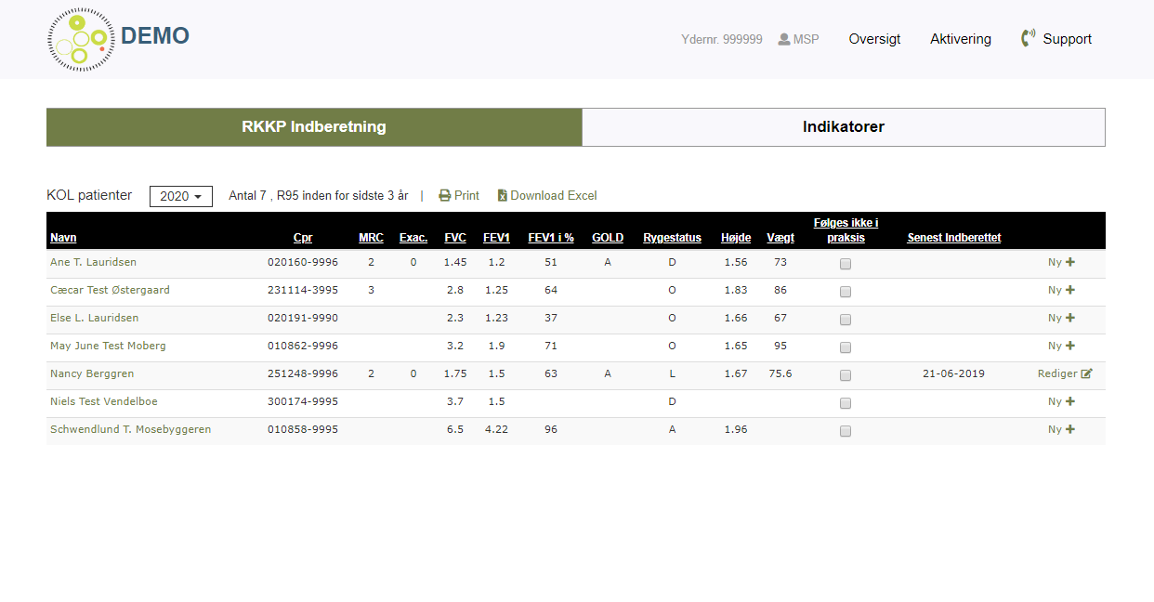Open patient Niels Test Vendelboe
Image resolution: width=1154 pixels, height=602 pixels.
tap(102, 401)
